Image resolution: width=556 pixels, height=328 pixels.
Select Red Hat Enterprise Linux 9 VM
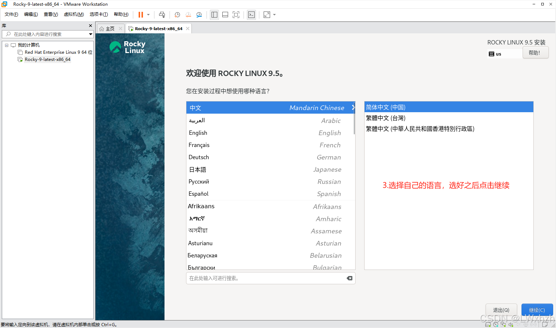click(58, 52)
